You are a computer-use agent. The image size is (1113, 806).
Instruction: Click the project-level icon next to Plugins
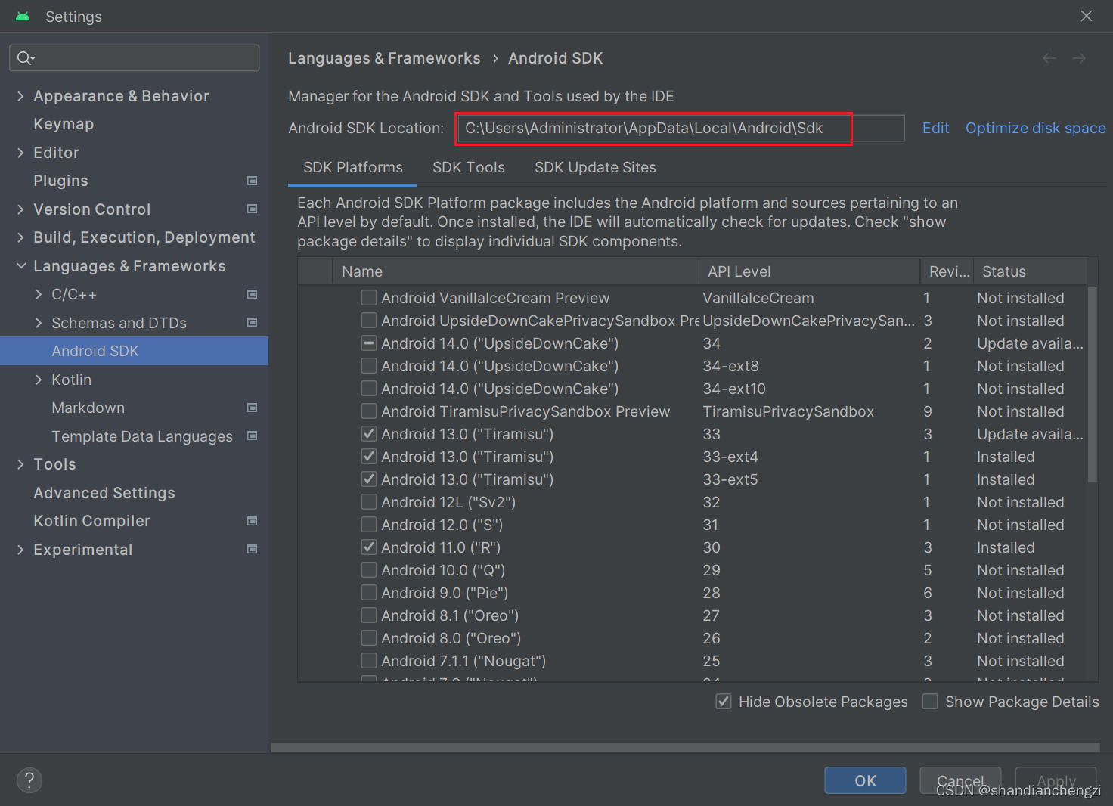(253, 181)
